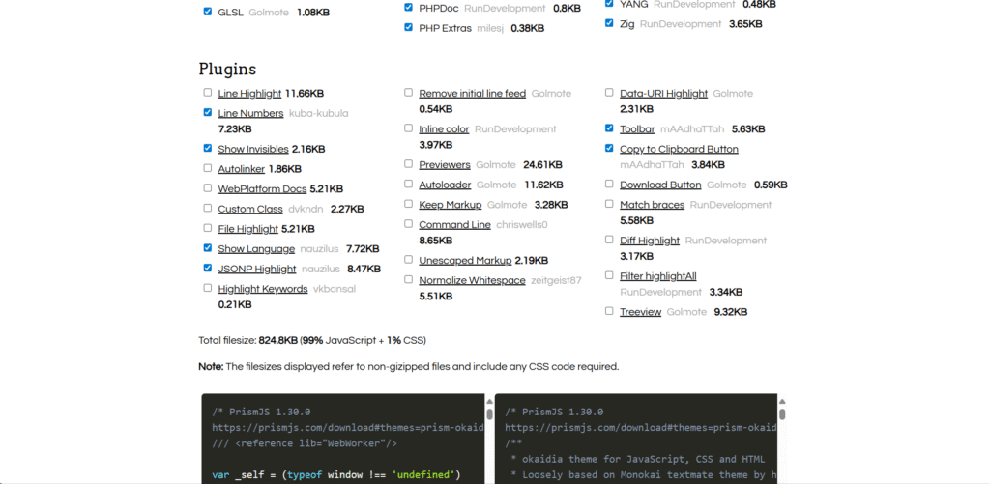Open the Command Line plugin link
The width and height of the screenshot is (990, 484).
[x=454, y=225]
